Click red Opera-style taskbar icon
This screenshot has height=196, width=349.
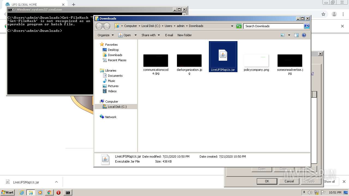58,192
